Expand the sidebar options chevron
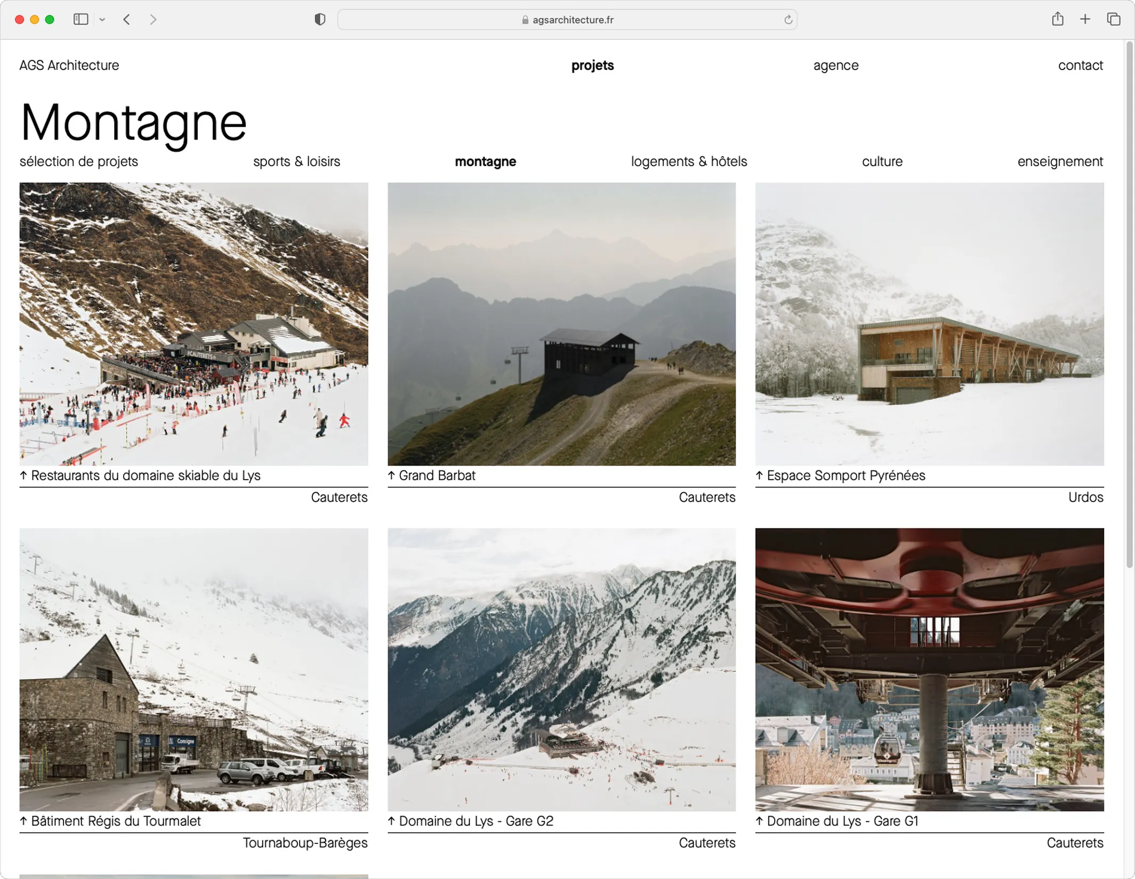The width and height of the screenshot is (1135, 879). point(102,20)
